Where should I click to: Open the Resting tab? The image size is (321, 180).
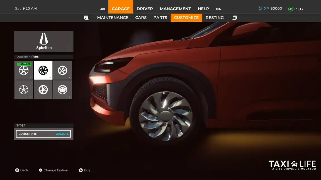(x=215, y=17)
